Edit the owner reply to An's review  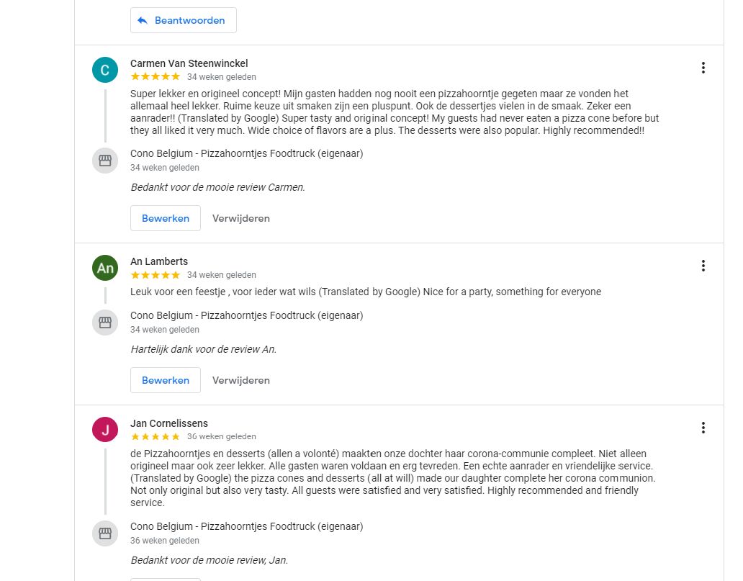(166, 380)
